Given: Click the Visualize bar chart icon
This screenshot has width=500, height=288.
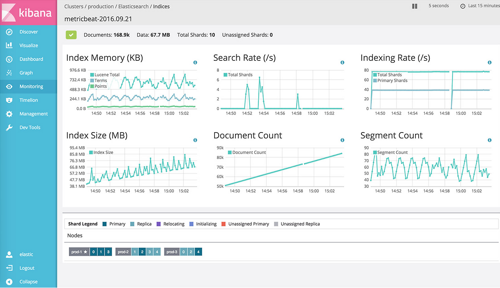Looking at the screenshot, I should coord(9,46).
